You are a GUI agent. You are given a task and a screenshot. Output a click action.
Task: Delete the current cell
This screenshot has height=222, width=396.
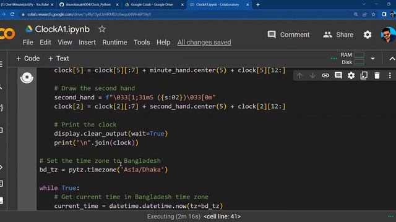tap(377, 75)
